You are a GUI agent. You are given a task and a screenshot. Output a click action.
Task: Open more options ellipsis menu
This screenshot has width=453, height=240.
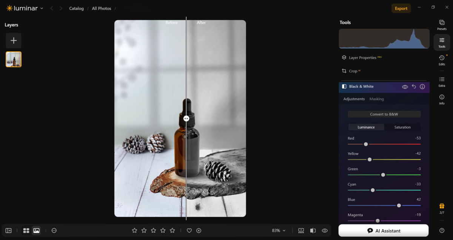click(54, 231)
